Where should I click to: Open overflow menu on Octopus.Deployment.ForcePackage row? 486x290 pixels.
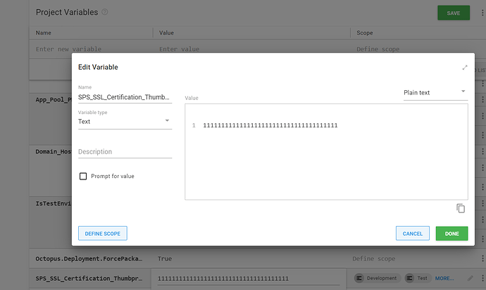click(x=482, y=258)
